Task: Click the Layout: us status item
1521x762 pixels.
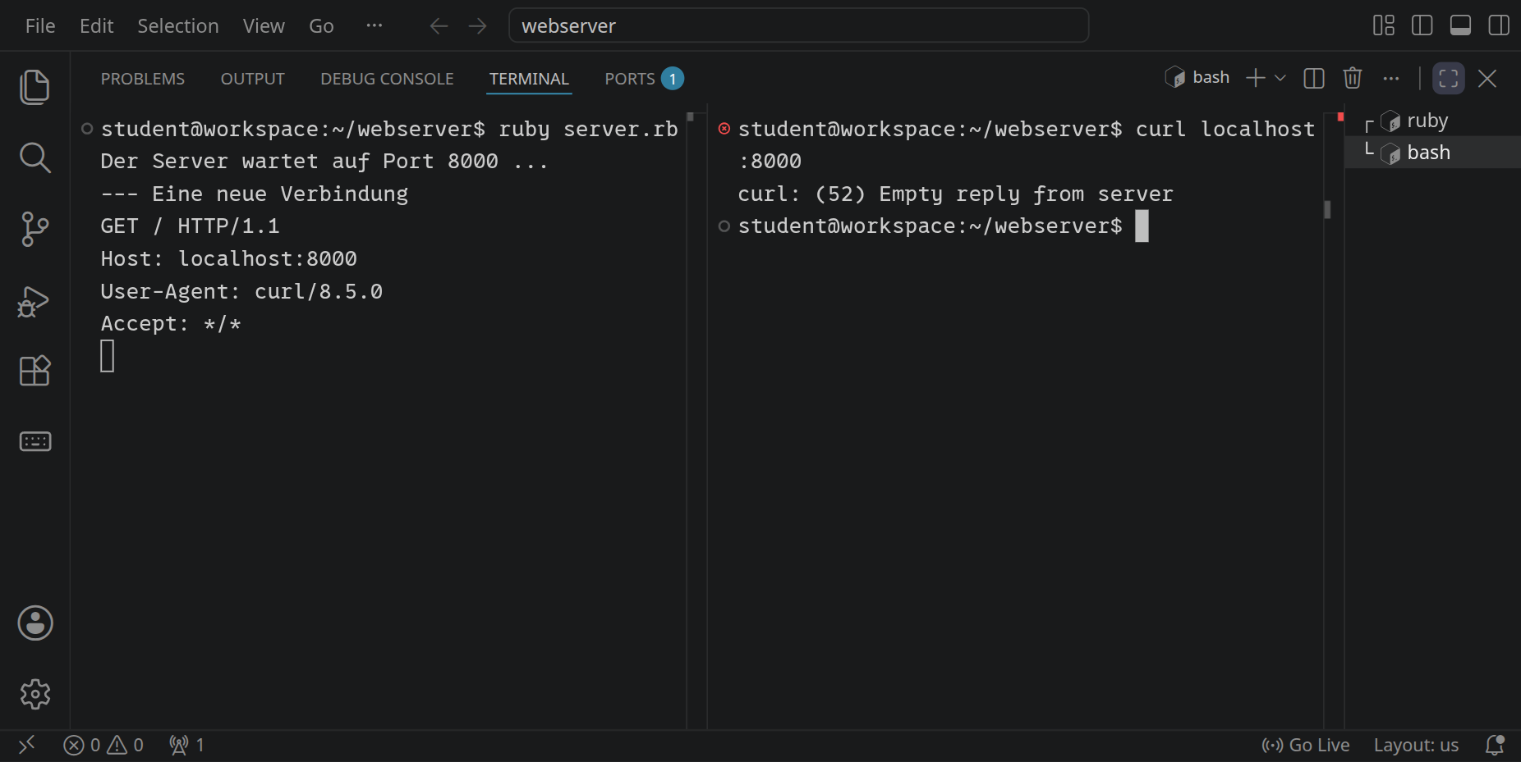Action: pyautogui.click(x=1416, y=745)
